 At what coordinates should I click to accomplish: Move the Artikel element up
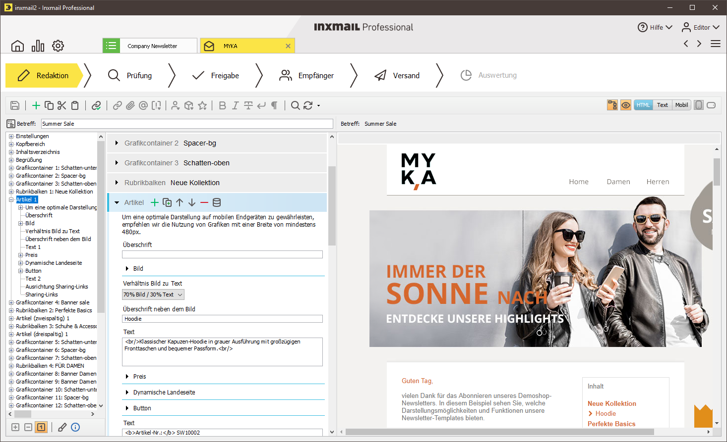180,202
